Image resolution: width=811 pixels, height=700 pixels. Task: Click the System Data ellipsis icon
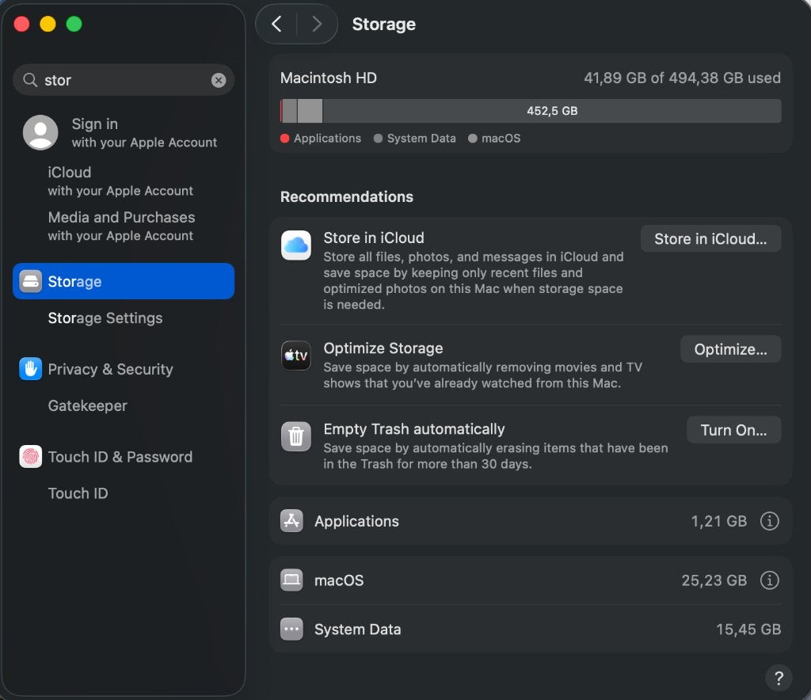(x=291, y=630)
